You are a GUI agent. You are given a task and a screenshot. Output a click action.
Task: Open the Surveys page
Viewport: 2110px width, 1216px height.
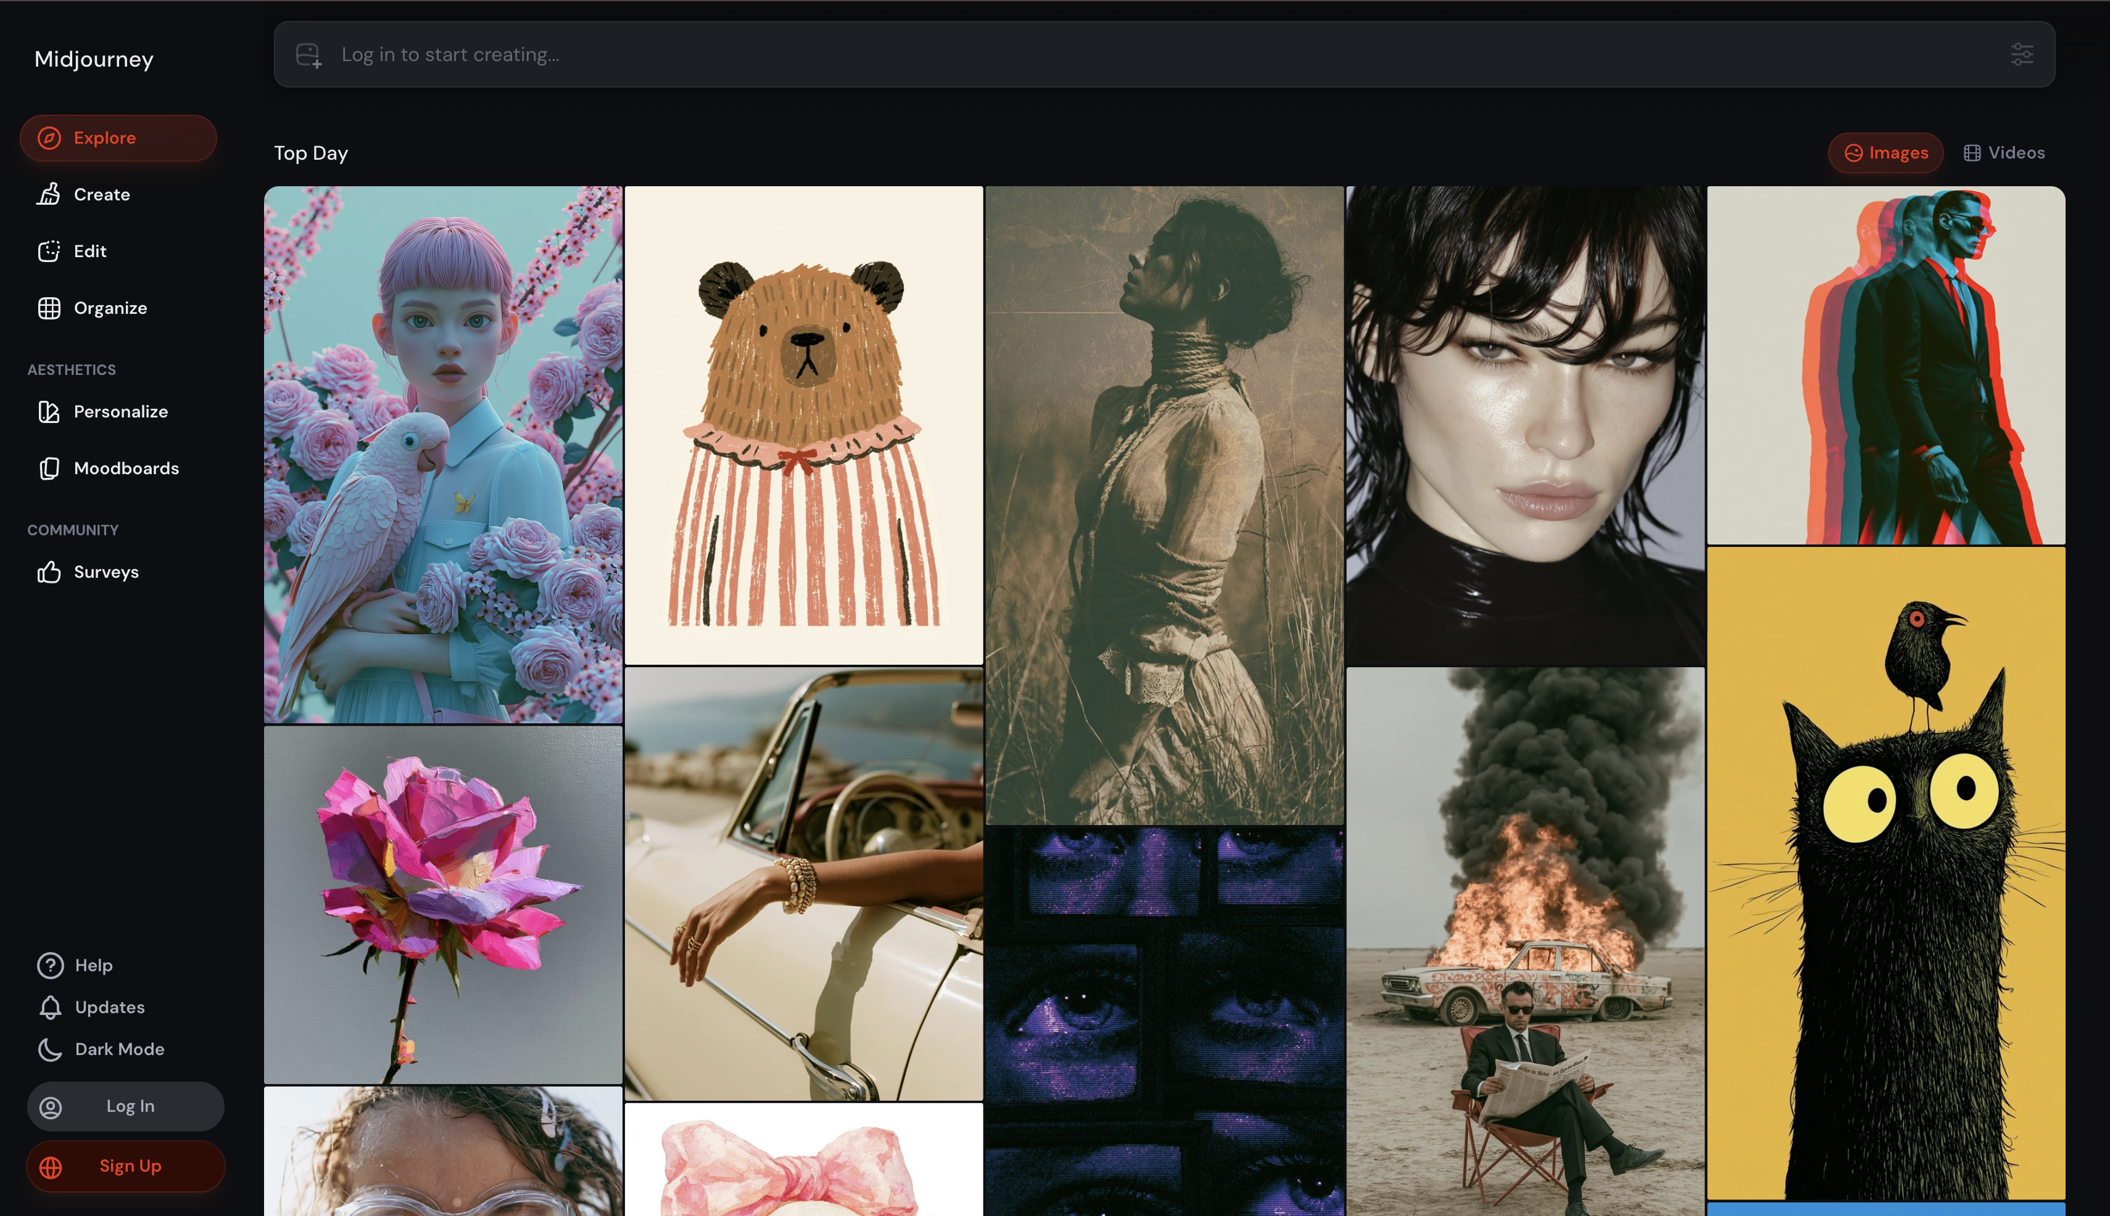pos(118,571)
